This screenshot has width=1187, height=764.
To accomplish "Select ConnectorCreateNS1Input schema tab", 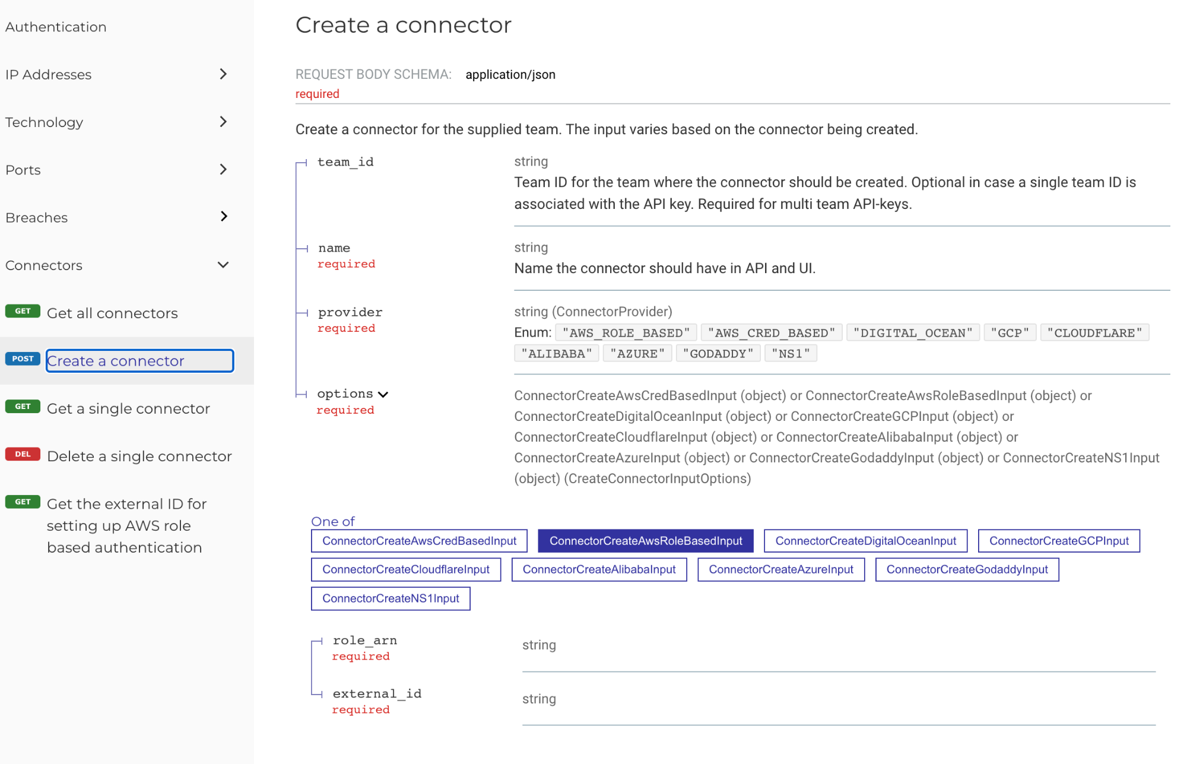I will coord(391,598).
